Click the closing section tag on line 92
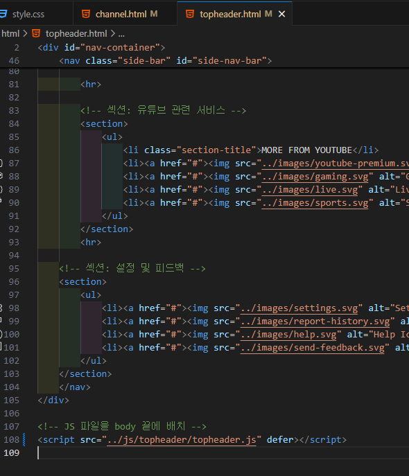 pyautogui.click(x=107, y=229)
